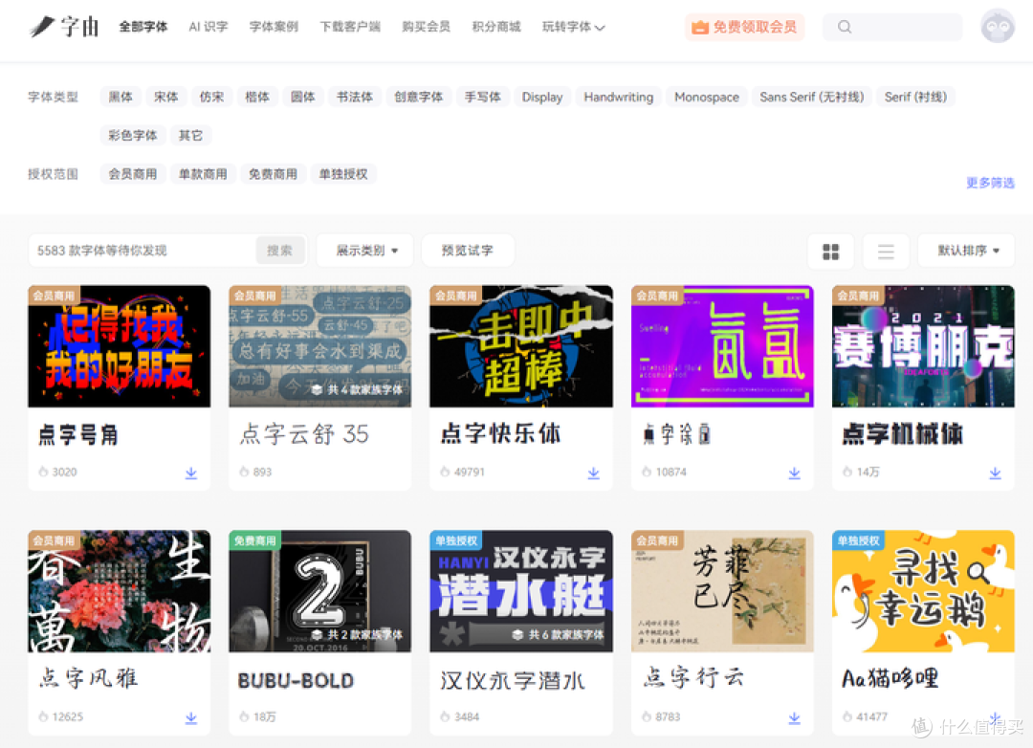Like the 点字风雅 font (12625)
This screenshot has height=748, width=1033.
coord(43,716)
